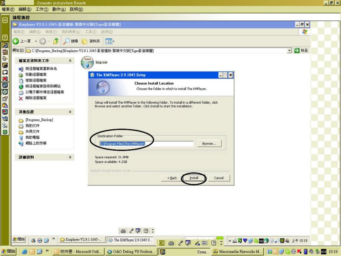This screenshot has width=341, height=256.
Task: Click 刪除這個檔案 delete link
Action: point(36,98)
